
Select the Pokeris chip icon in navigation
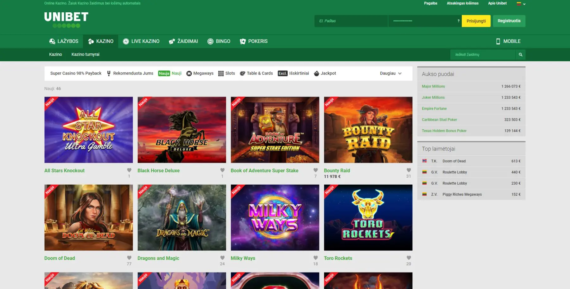(x=243, y=41)
